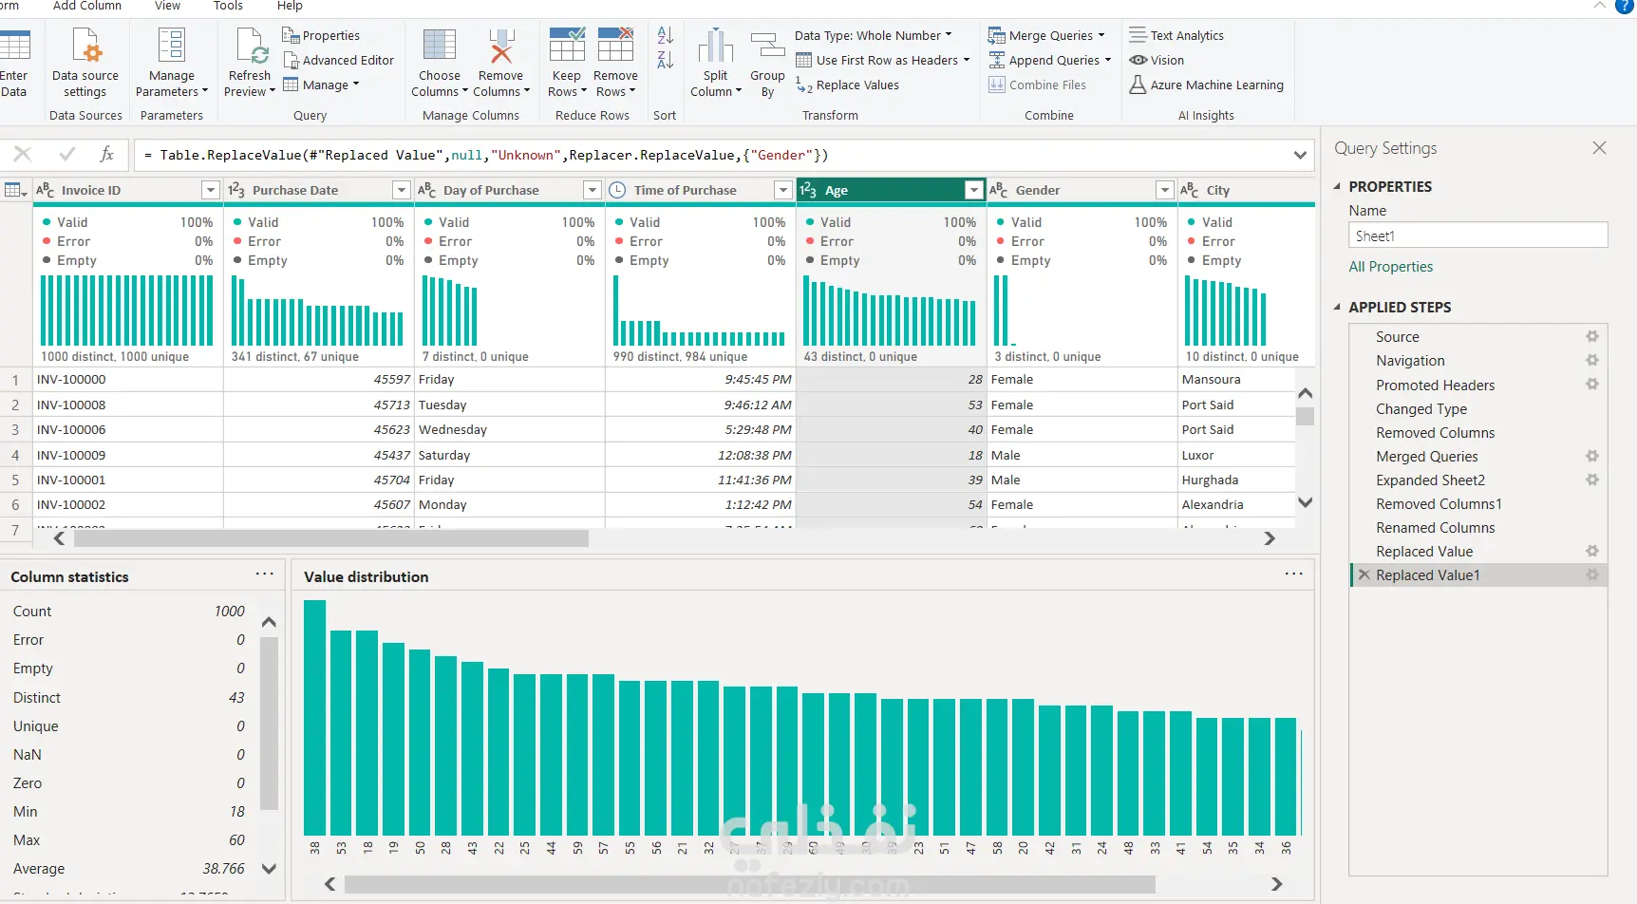The image size is (1637, 904).
Task: Open Data source settings
Action: coord(85,47)
